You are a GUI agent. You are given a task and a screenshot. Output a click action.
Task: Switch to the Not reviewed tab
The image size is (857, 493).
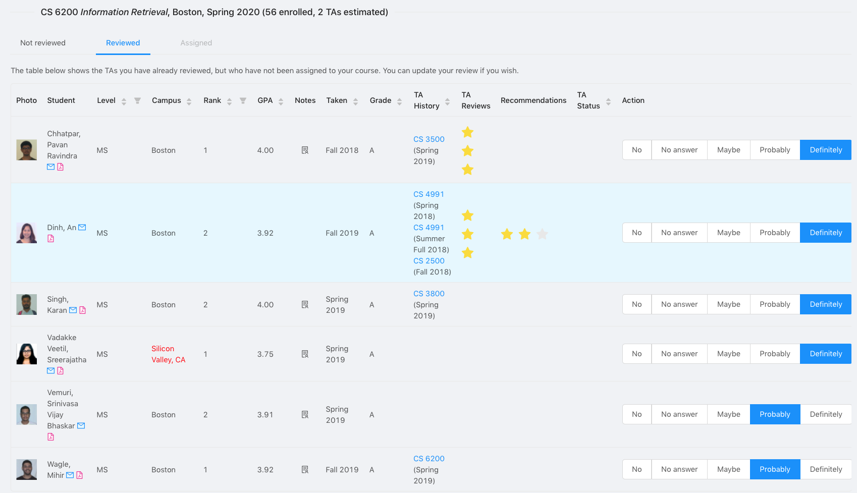pyautogui.click(x=43, y=43)
